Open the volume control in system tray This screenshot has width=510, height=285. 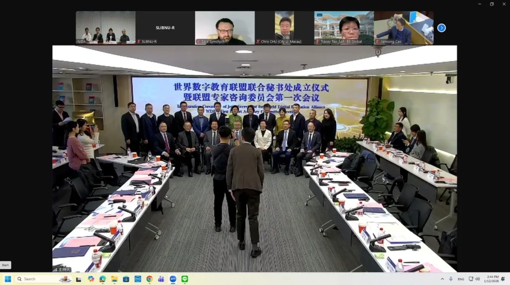[x=478, y=279]
